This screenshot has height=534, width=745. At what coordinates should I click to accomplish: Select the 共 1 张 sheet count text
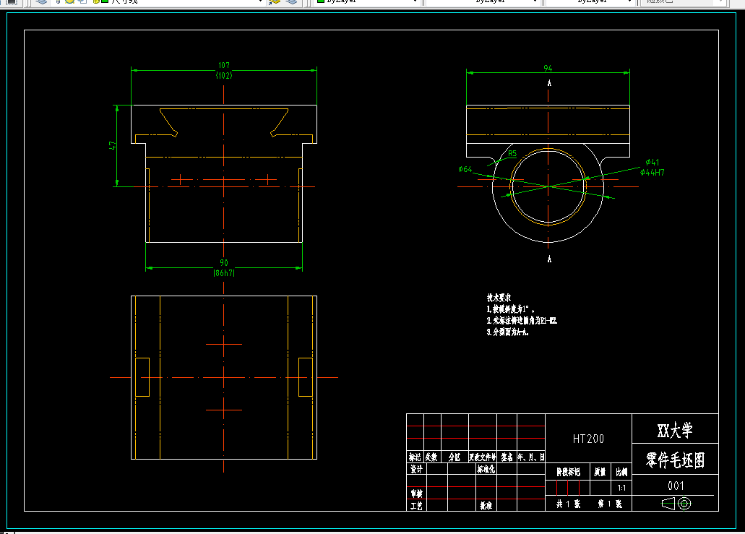[568, 504]
